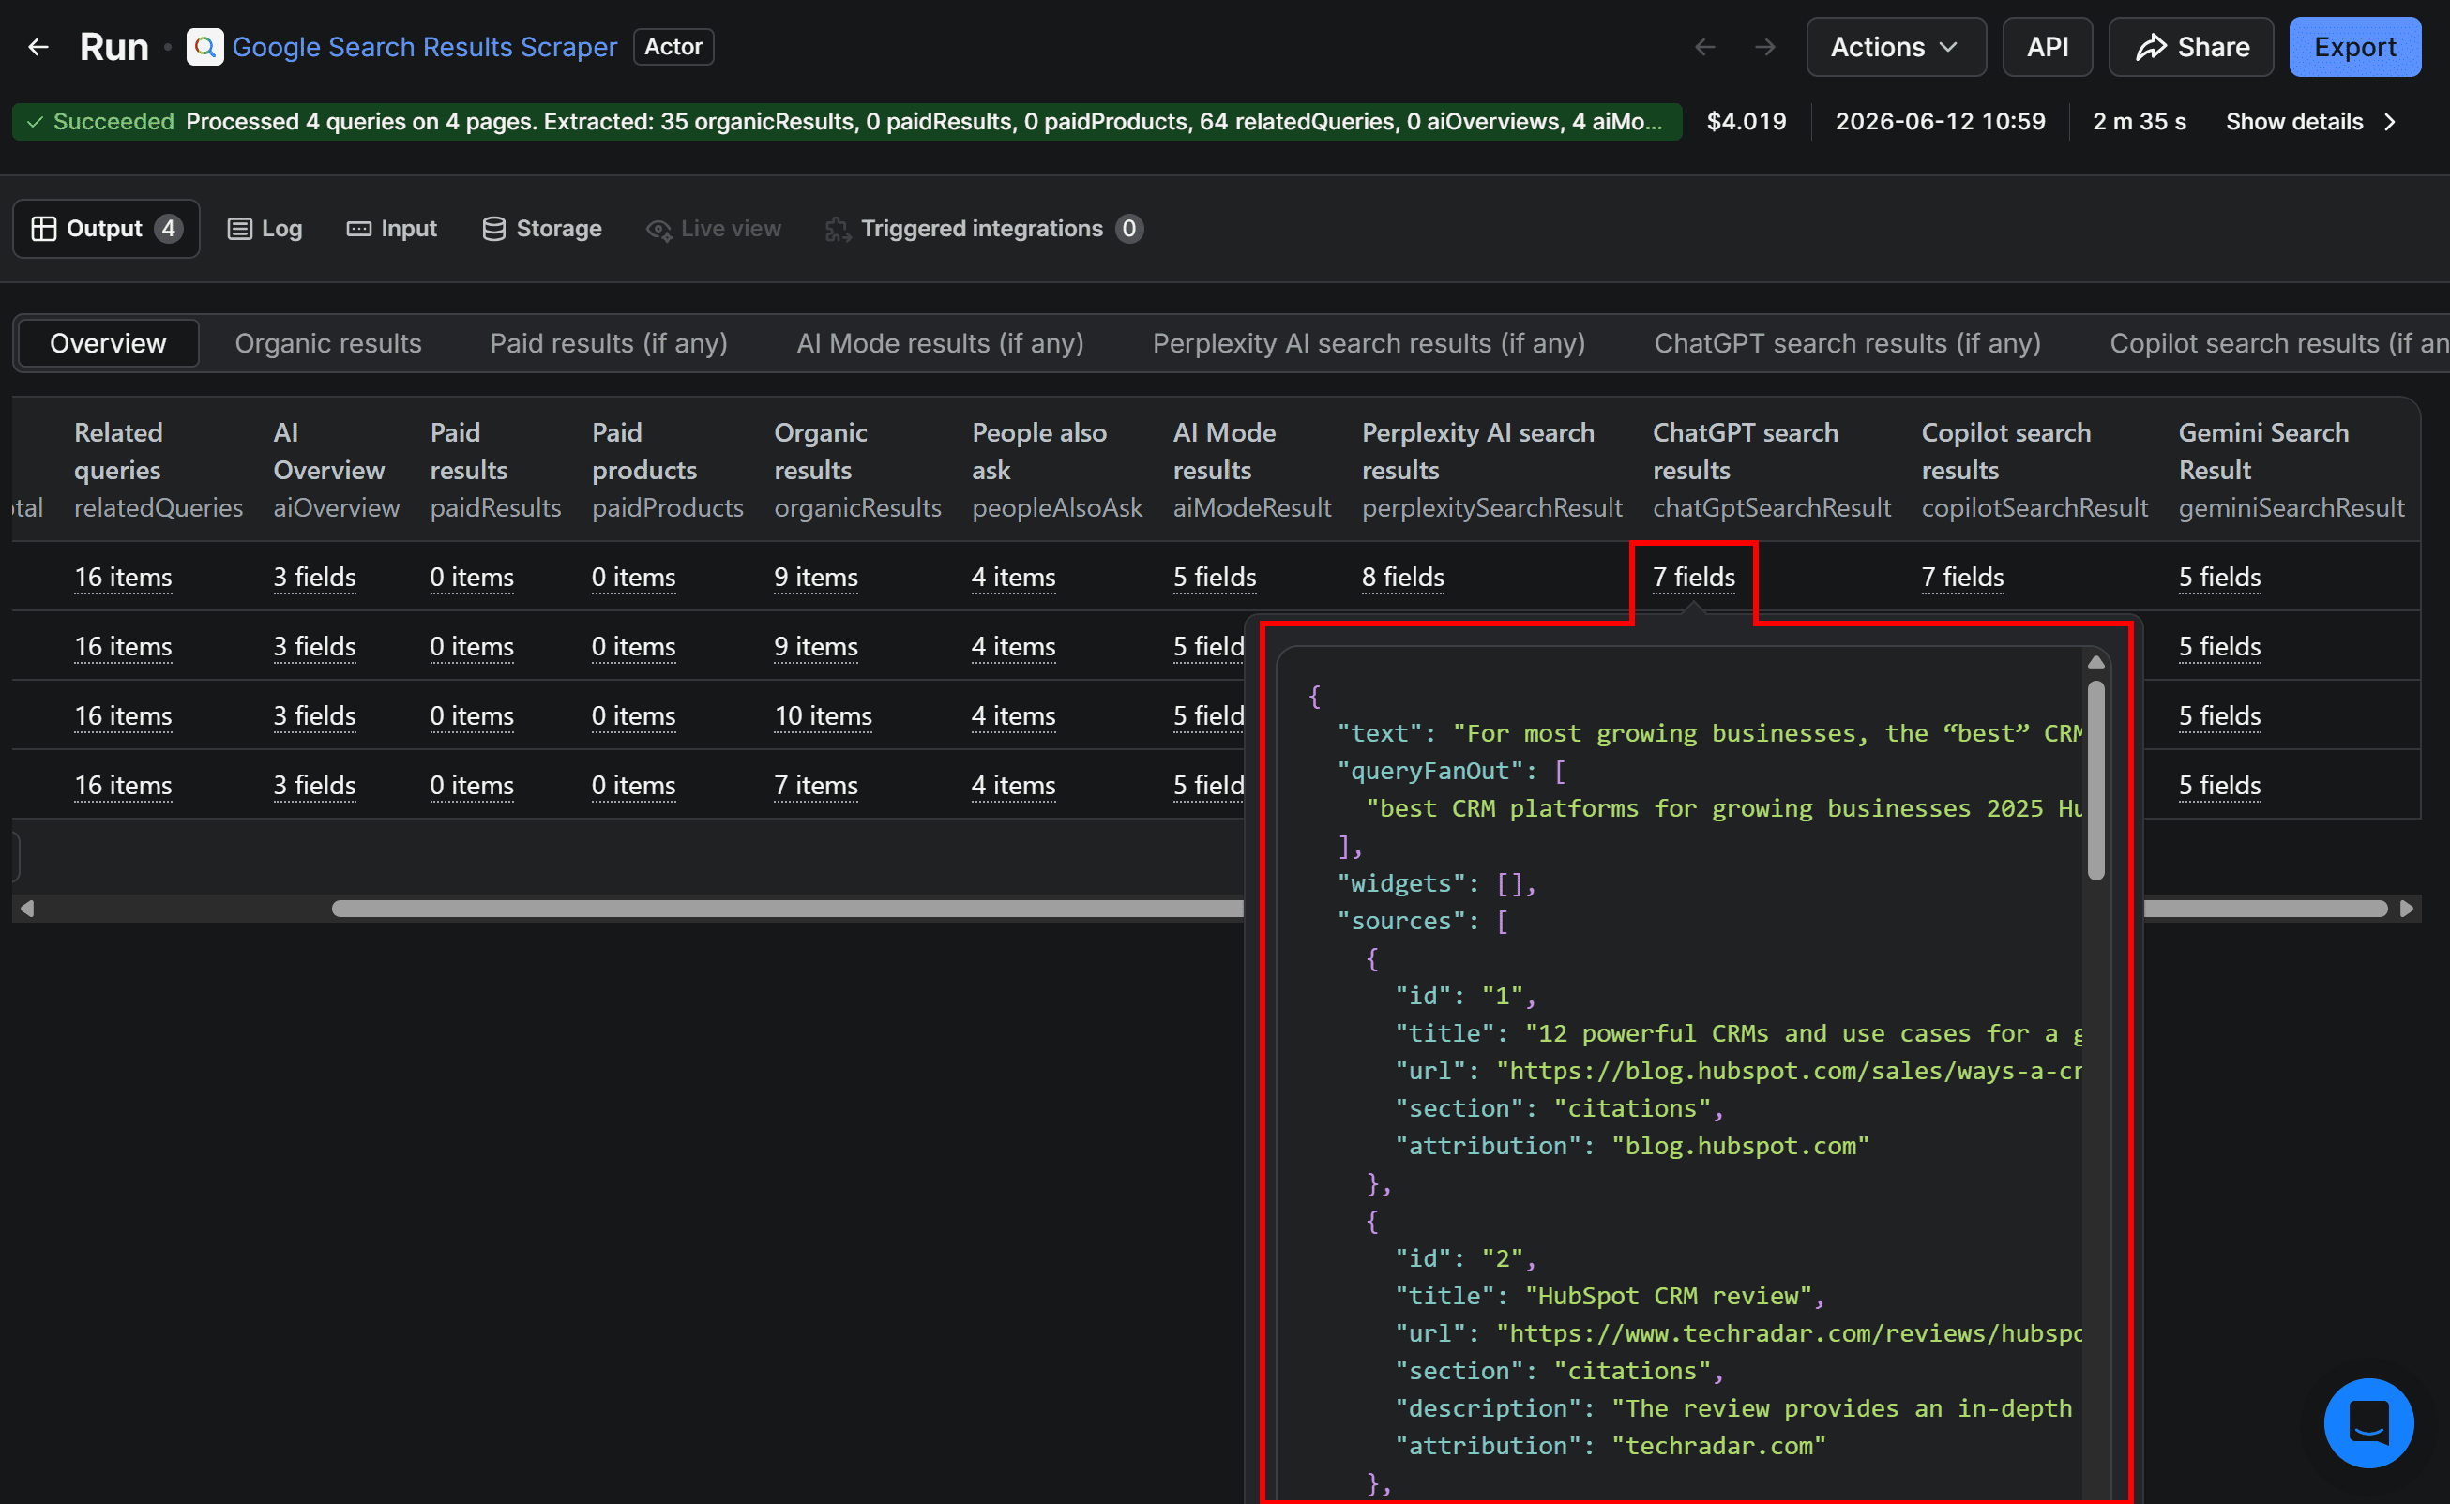
Task: Click the "queryFanOut" key in JSON
Action: point(1430,771)
